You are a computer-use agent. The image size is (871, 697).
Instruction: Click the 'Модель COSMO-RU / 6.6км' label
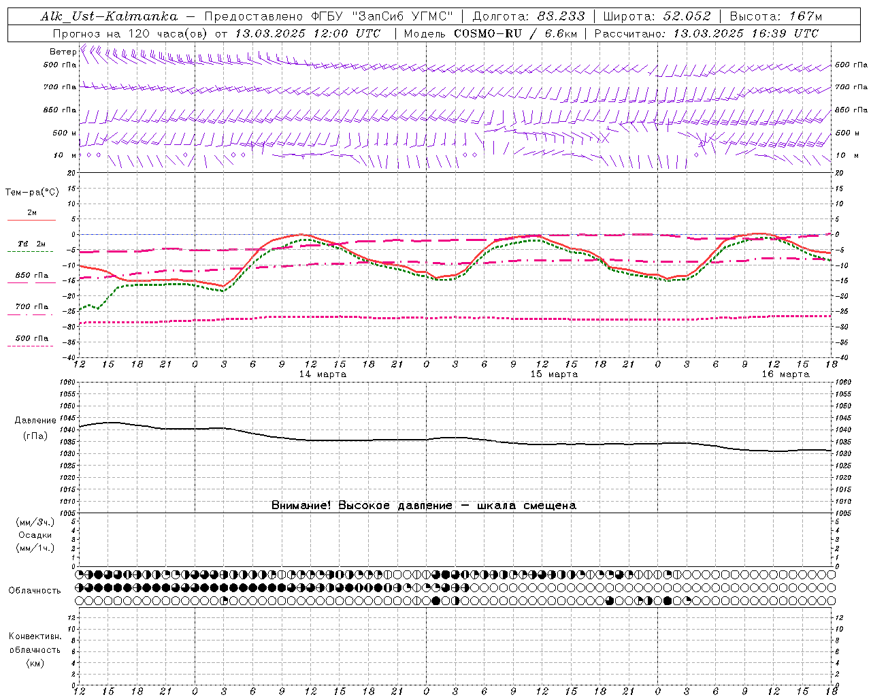(490, 33)
